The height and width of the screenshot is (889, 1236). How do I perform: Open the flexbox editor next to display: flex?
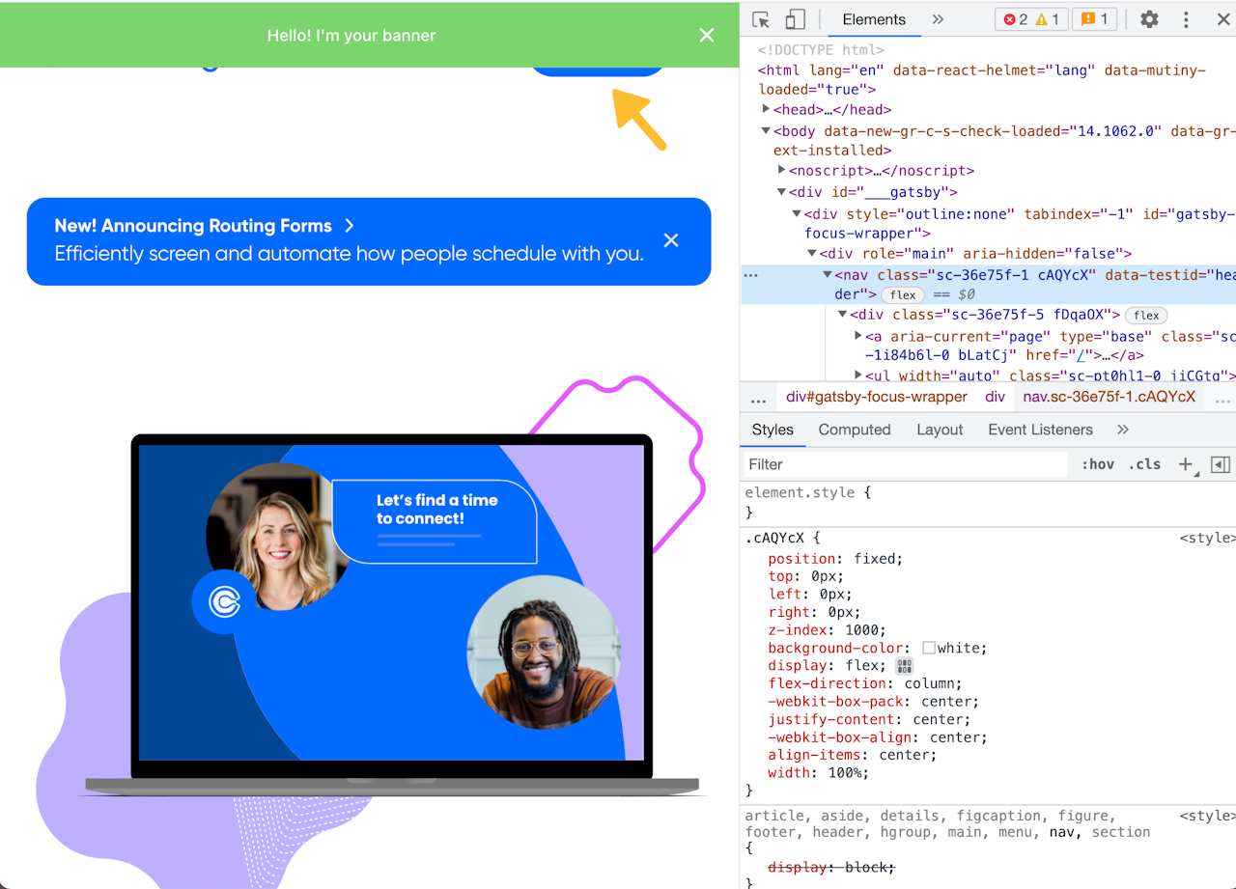click(x=904, y=665)
